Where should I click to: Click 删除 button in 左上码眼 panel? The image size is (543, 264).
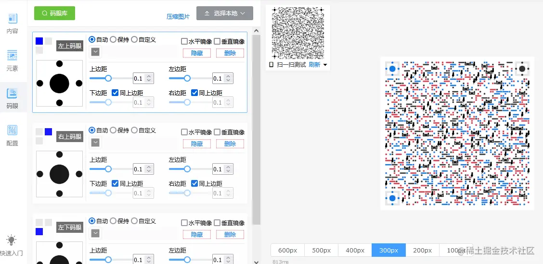[x=230, y=53]
